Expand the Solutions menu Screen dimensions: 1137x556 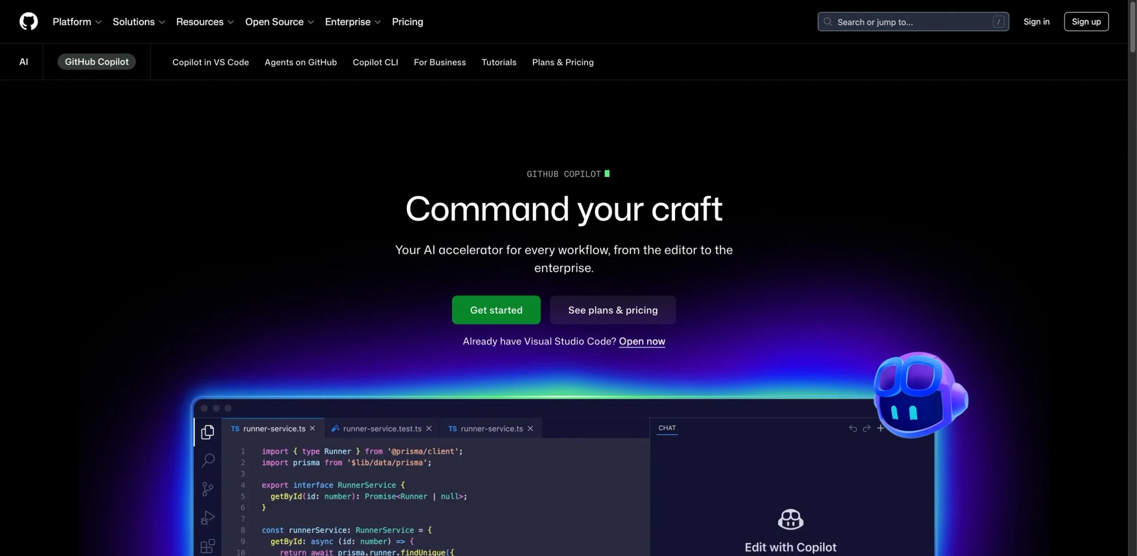(139, 22)
